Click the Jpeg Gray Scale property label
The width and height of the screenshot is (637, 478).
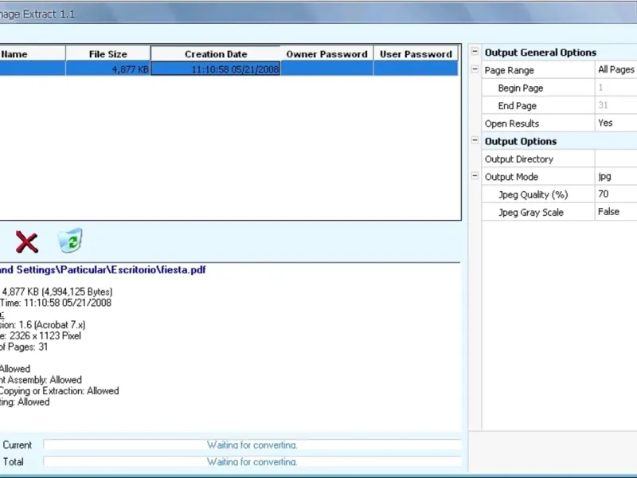(x=530, y=212)
